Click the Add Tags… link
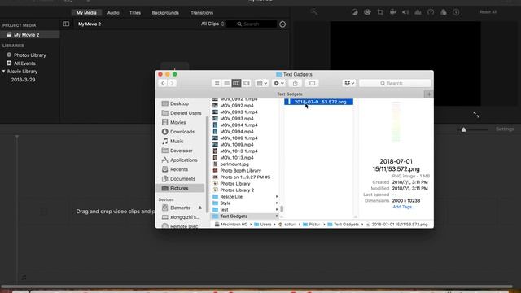The height and width of the screenshot is (293, 521). (404, 207)
